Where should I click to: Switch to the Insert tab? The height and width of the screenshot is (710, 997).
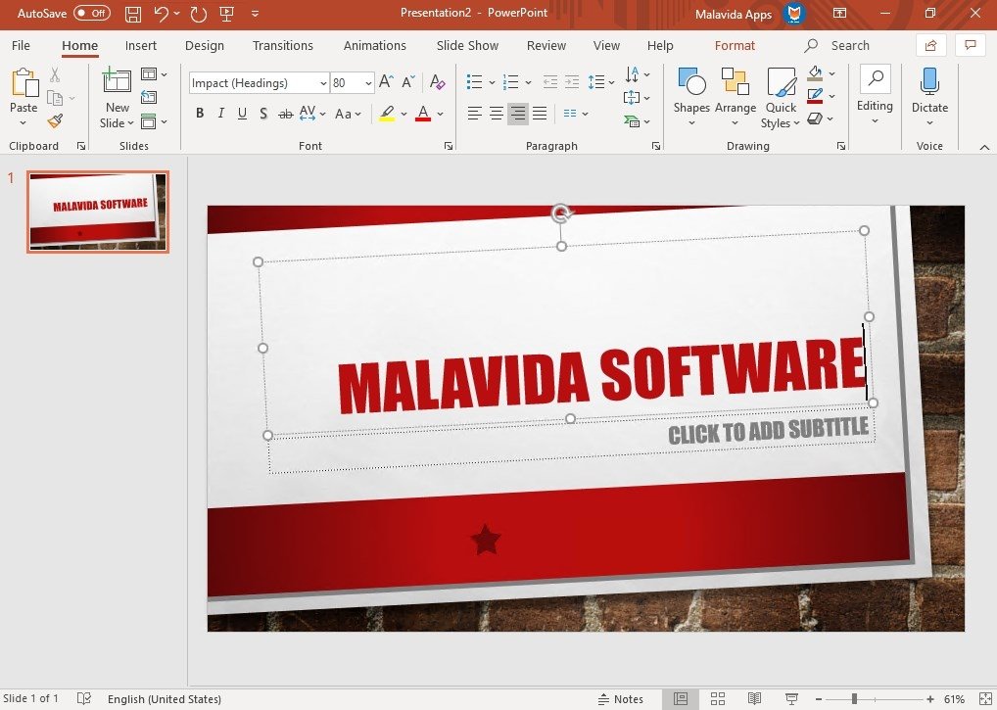click(140, 45)
